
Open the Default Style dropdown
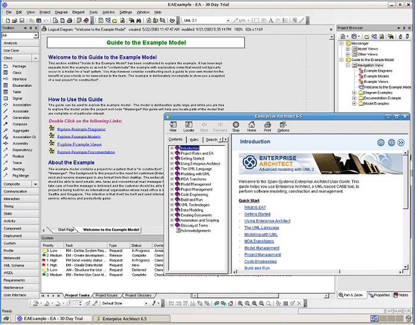click(x=146, y=303)
